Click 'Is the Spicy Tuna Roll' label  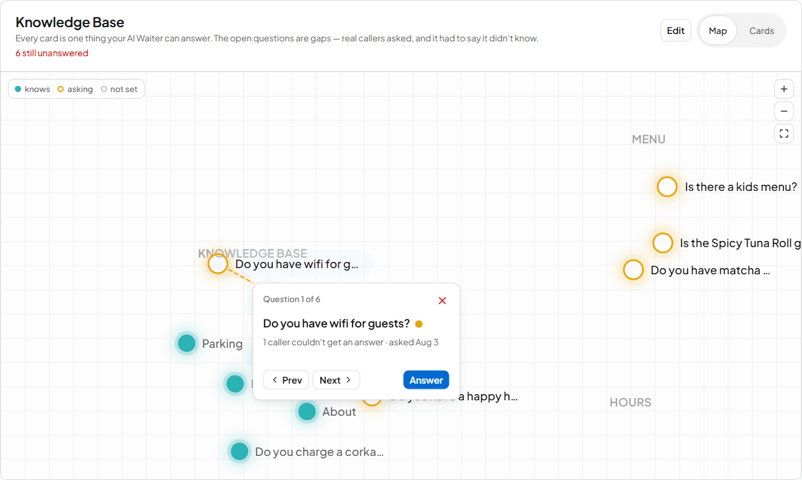[740, 243]
